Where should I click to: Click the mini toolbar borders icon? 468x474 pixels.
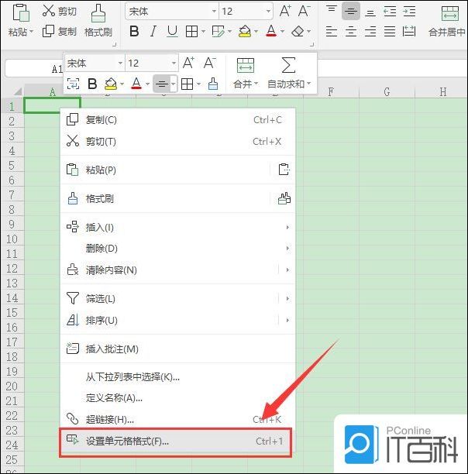click(x=187, y=84)
